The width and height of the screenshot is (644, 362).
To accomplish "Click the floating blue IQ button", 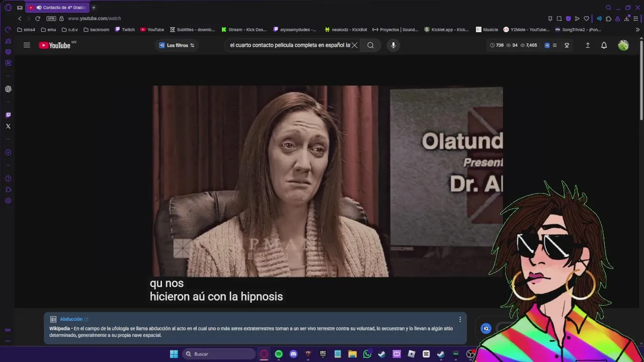I will (x=486, y=328).
